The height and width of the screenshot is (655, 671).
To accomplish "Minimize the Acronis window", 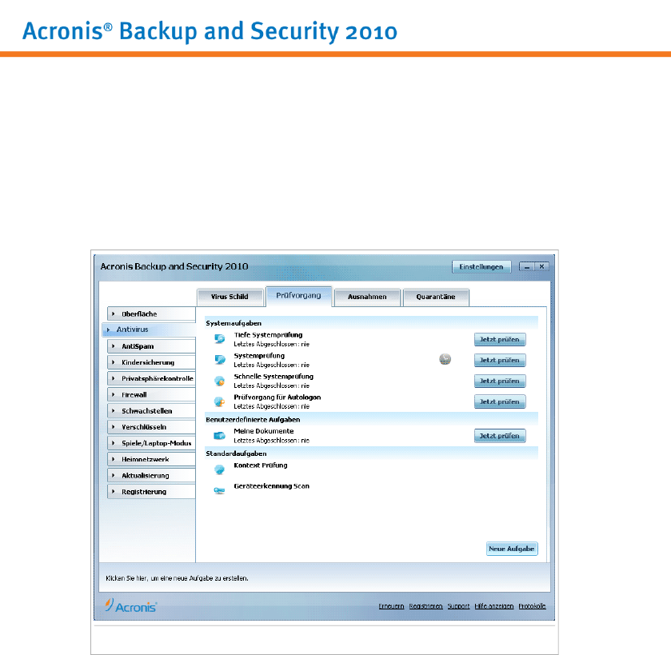I will [527, 266].
